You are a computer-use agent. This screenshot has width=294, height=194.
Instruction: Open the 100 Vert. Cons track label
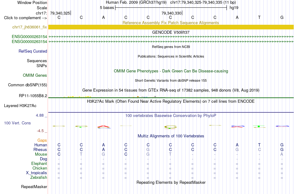click(x=17, y=123)
